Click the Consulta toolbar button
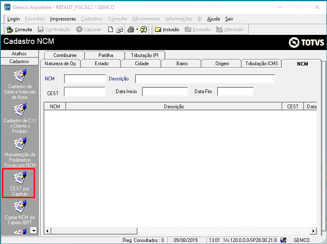Viewport: 327px width, 244px height. point(19,30)
